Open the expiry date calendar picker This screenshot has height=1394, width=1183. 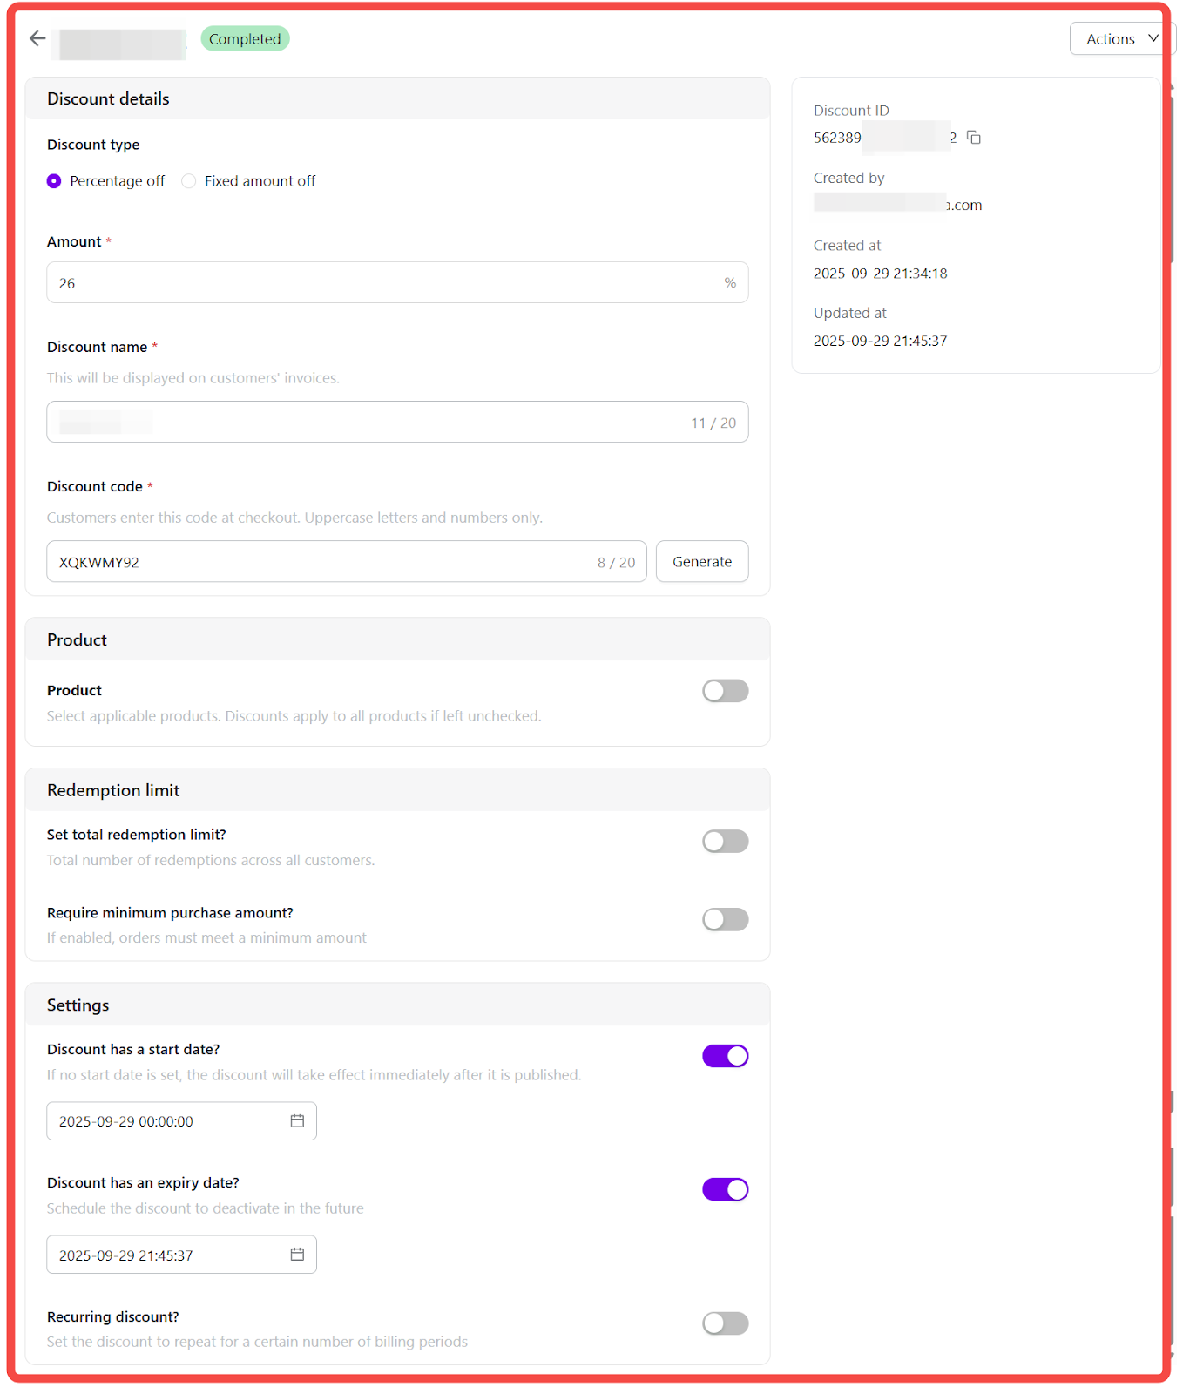coord(297,1255)
